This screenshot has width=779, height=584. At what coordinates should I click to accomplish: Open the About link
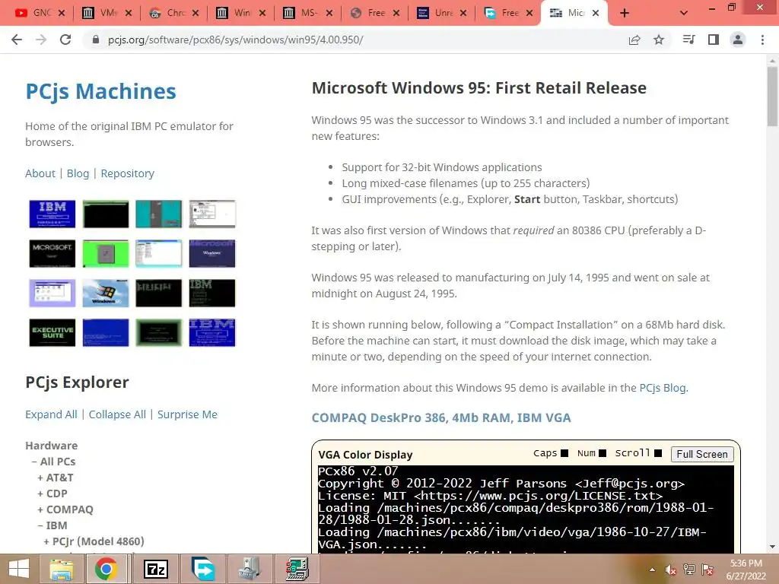[40, 173]
